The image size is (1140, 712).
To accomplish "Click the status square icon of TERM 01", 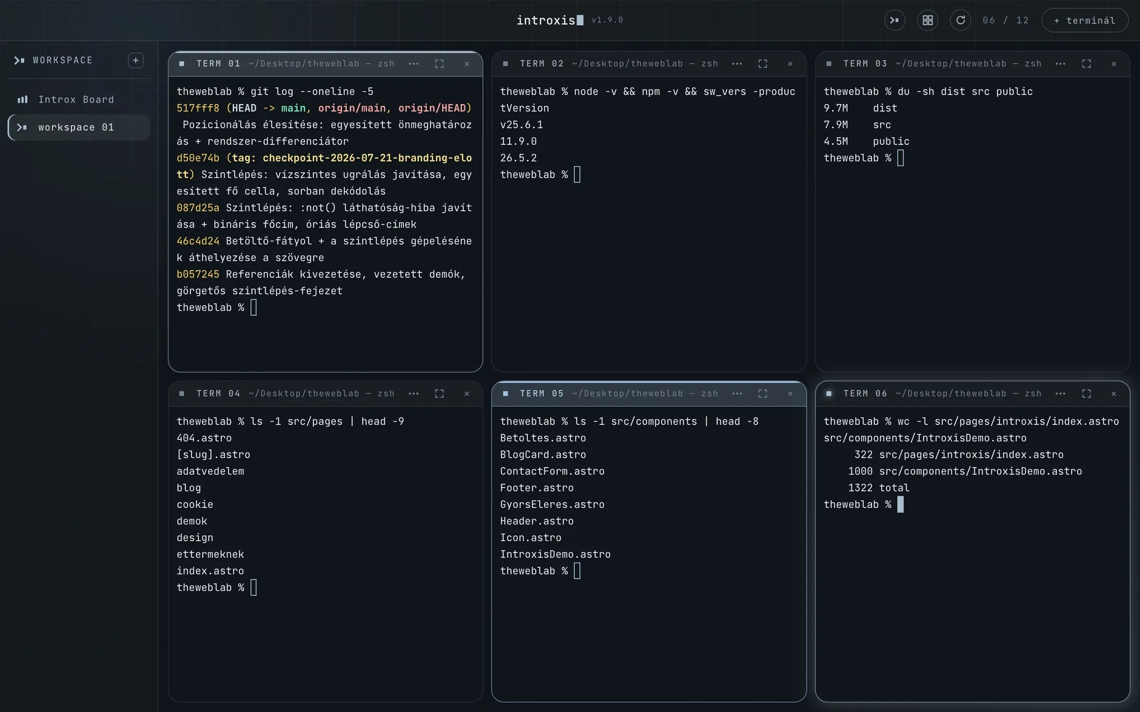I will pyautogui.click(x=181, y=64).
